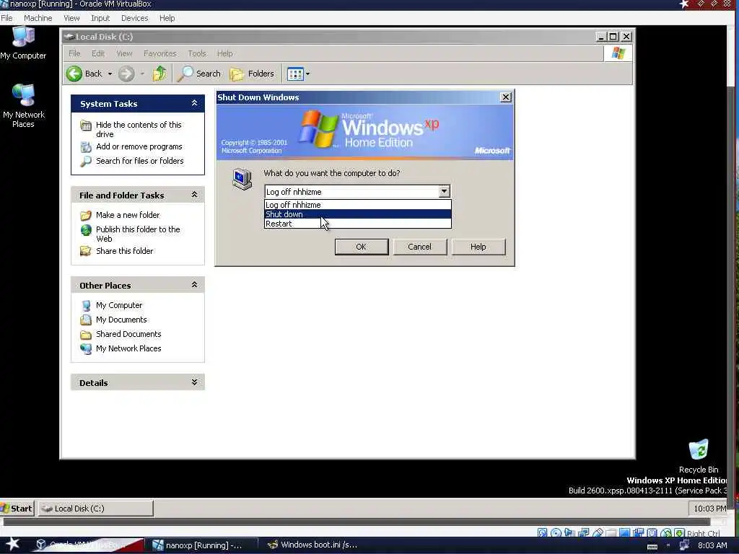Open Back history dropdown arrow

coord(110,74)
